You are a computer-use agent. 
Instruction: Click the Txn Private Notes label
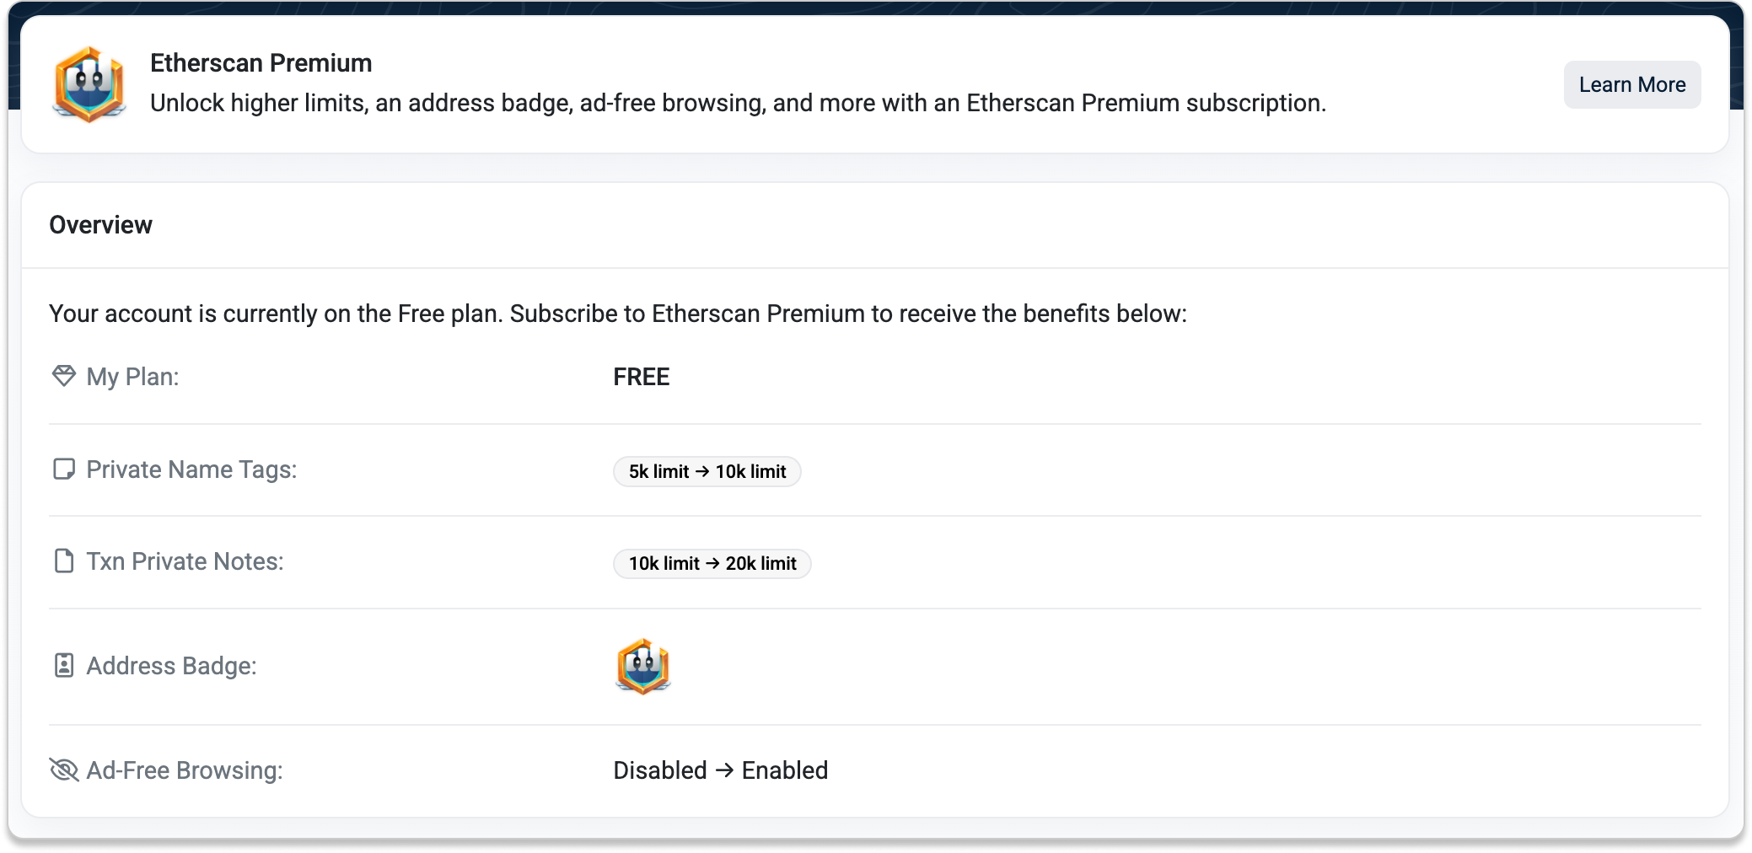pos(185,561)
